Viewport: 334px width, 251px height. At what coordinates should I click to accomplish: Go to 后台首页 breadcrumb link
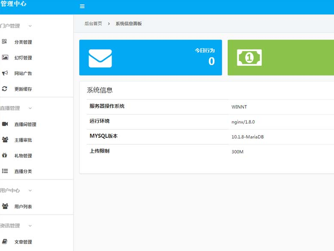coord(93,24)
